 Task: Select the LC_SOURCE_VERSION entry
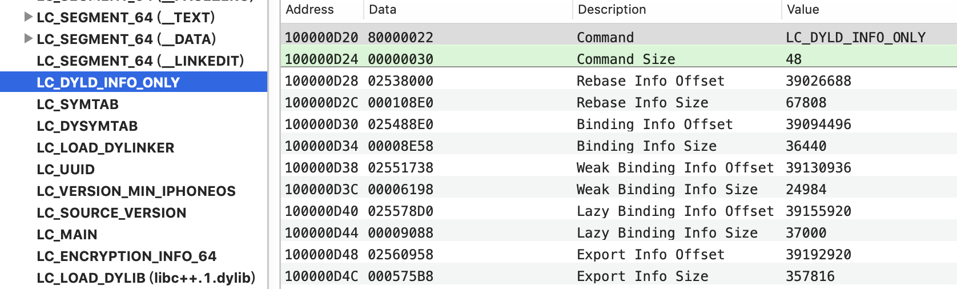(111, 212)
